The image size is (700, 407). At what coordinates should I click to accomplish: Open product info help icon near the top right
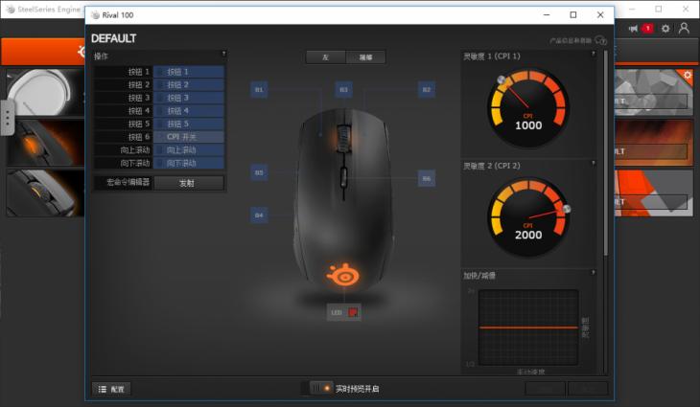coord(601,40)
